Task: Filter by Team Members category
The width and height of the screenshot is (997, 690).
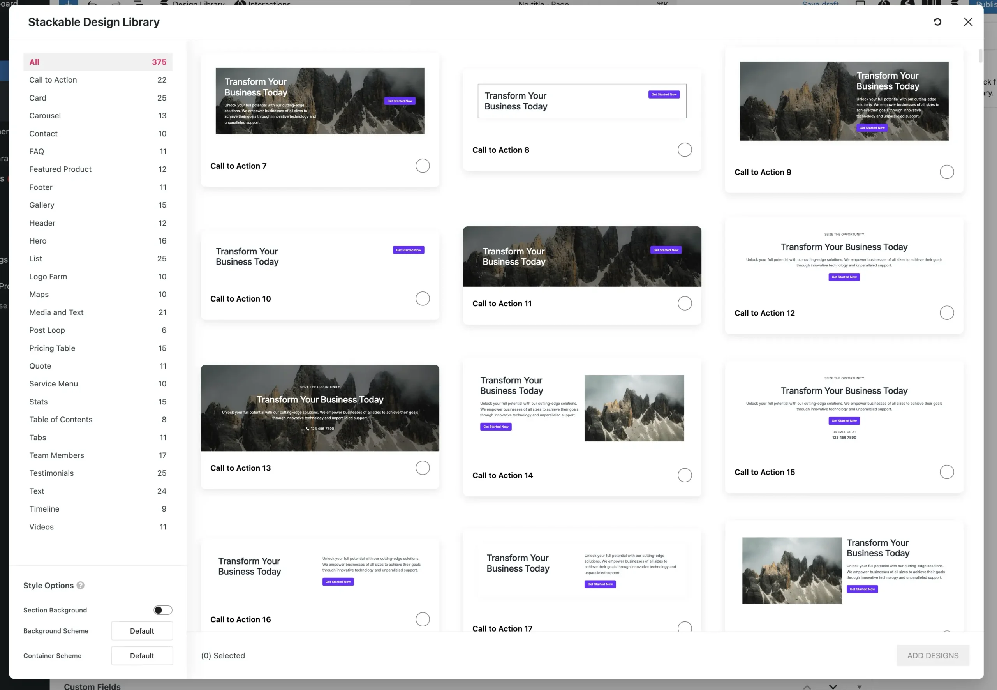Action: pos(98,455)
